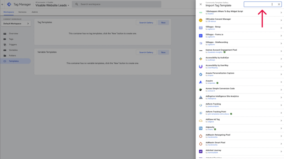Click the 6sense Account Engagement Pixel icon
Image resolution: width=284 pixels, height=159 pixels.
point(200,51)
